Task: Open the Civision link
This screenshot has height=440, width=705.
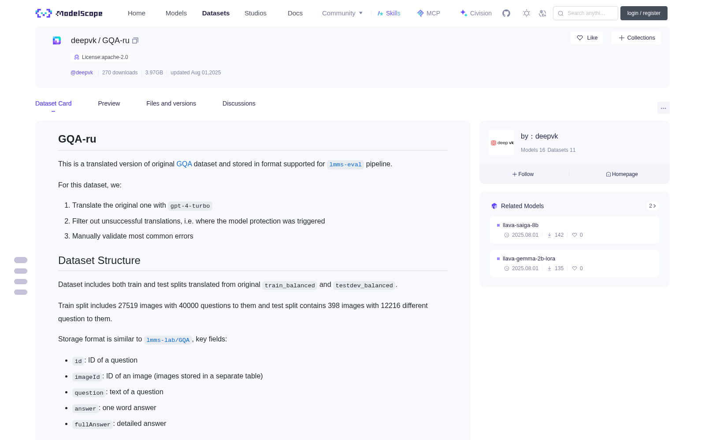Action: (x=476, y=13)
